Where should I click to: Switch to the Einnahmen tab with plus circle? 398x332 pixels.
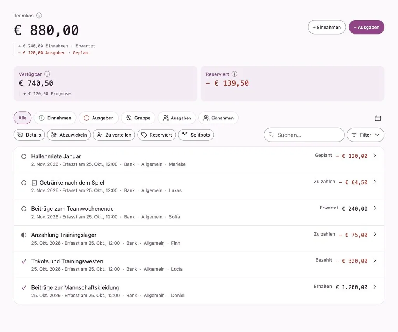pos(55,118)
